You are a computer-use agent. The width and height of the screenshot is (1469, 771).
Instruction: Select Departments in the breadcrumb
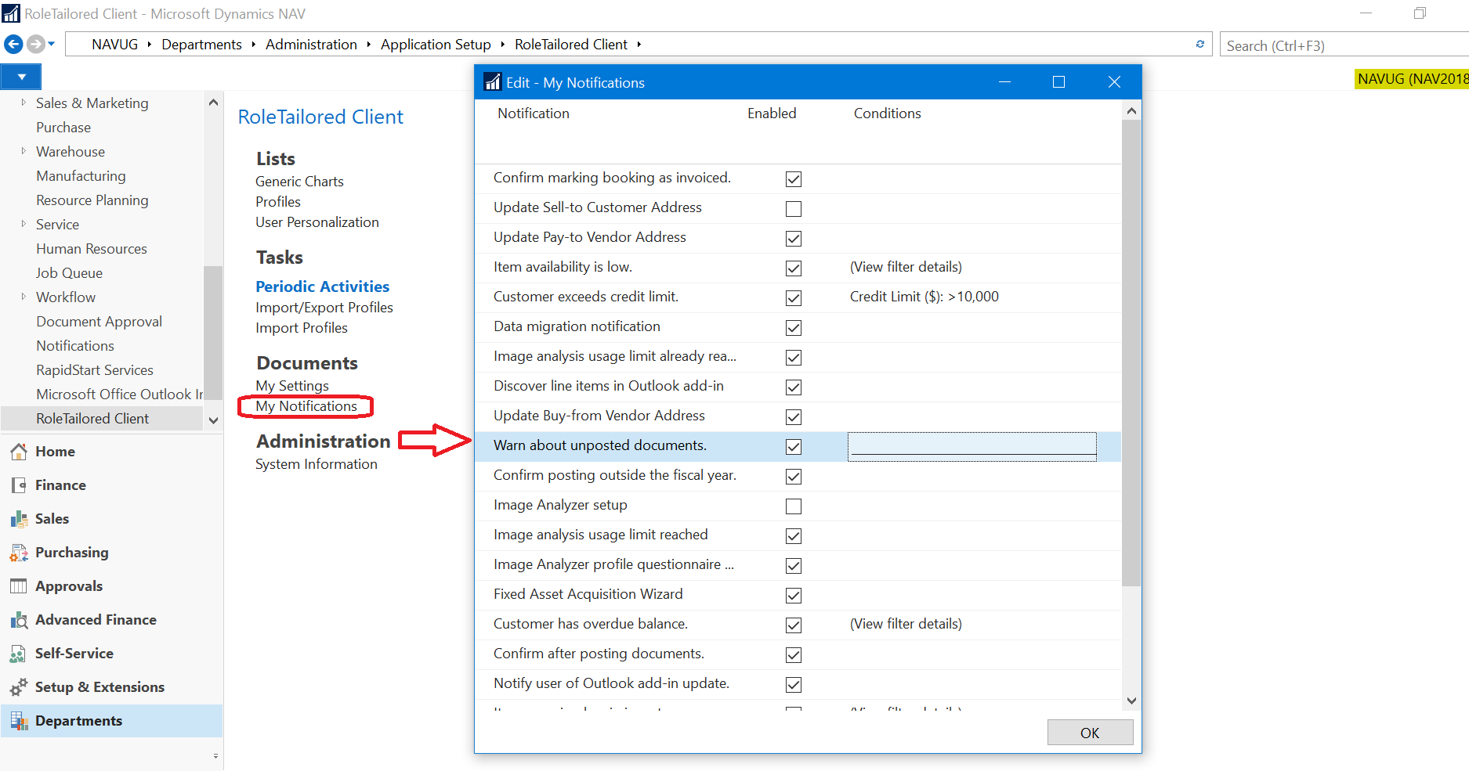click(x=201, y=45)
